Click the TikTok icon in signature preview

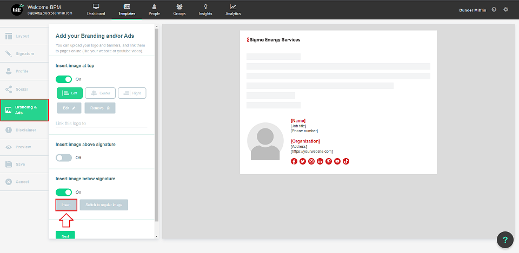point(346,161)
